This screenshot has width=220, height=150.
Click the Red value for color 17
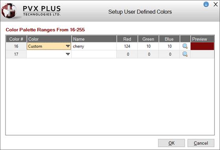[x=127, y=54]
